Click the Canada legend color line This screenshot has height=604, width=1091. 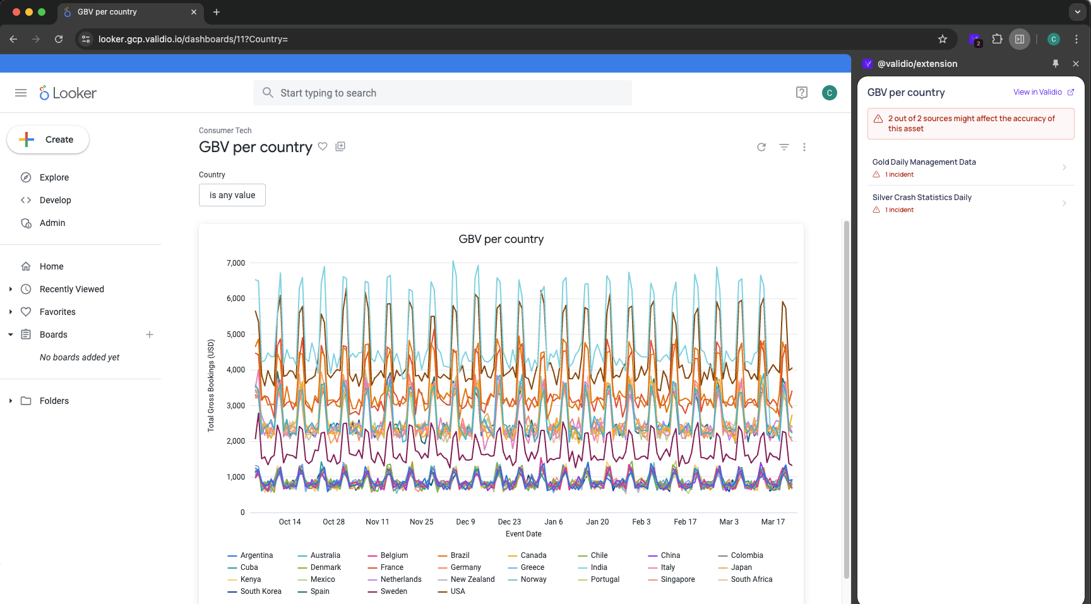pos(513,555)
